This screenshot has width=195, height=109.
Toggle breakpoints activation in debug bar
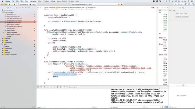[41, 87]
